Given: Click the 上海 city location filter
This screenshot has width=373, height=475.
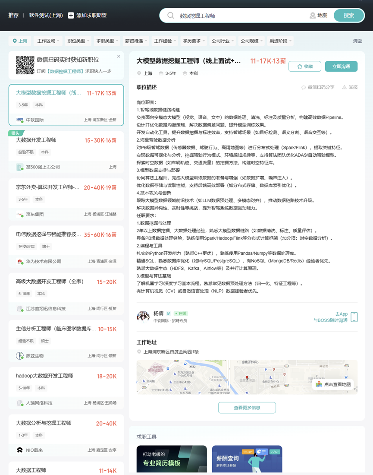Looking at the screenshot, I should pos(20,41).
